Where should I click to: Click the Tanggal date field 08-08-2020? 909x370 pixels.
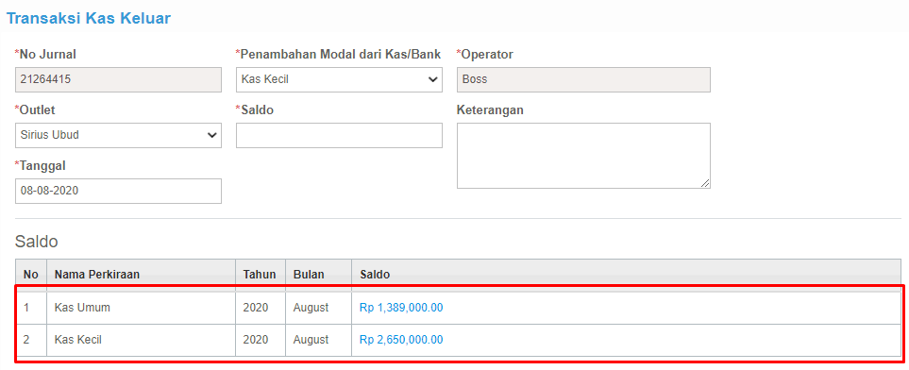(x=118, y=191)
